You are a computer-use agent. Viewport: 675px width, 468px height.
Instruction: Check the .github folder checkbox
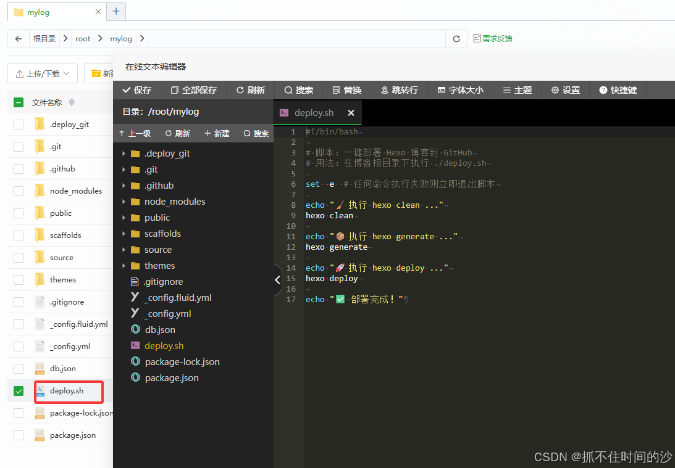19,169
